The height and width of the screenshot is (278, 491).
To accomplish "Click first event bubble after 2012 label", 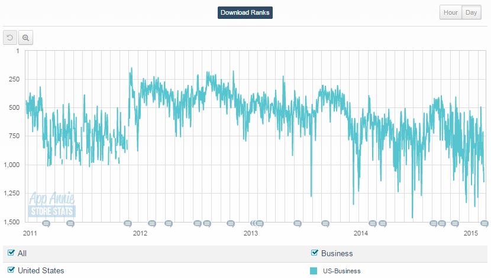I will (152, 224).
